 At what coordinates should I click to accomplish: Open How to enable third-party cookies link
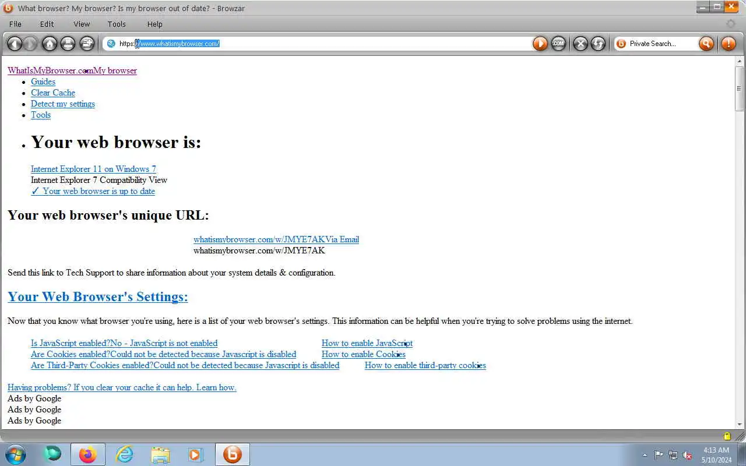(x=425, y=365)
